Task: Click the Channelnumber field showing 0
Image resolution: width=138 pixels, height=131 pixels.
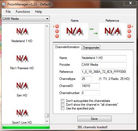Action: pos(90,93)
